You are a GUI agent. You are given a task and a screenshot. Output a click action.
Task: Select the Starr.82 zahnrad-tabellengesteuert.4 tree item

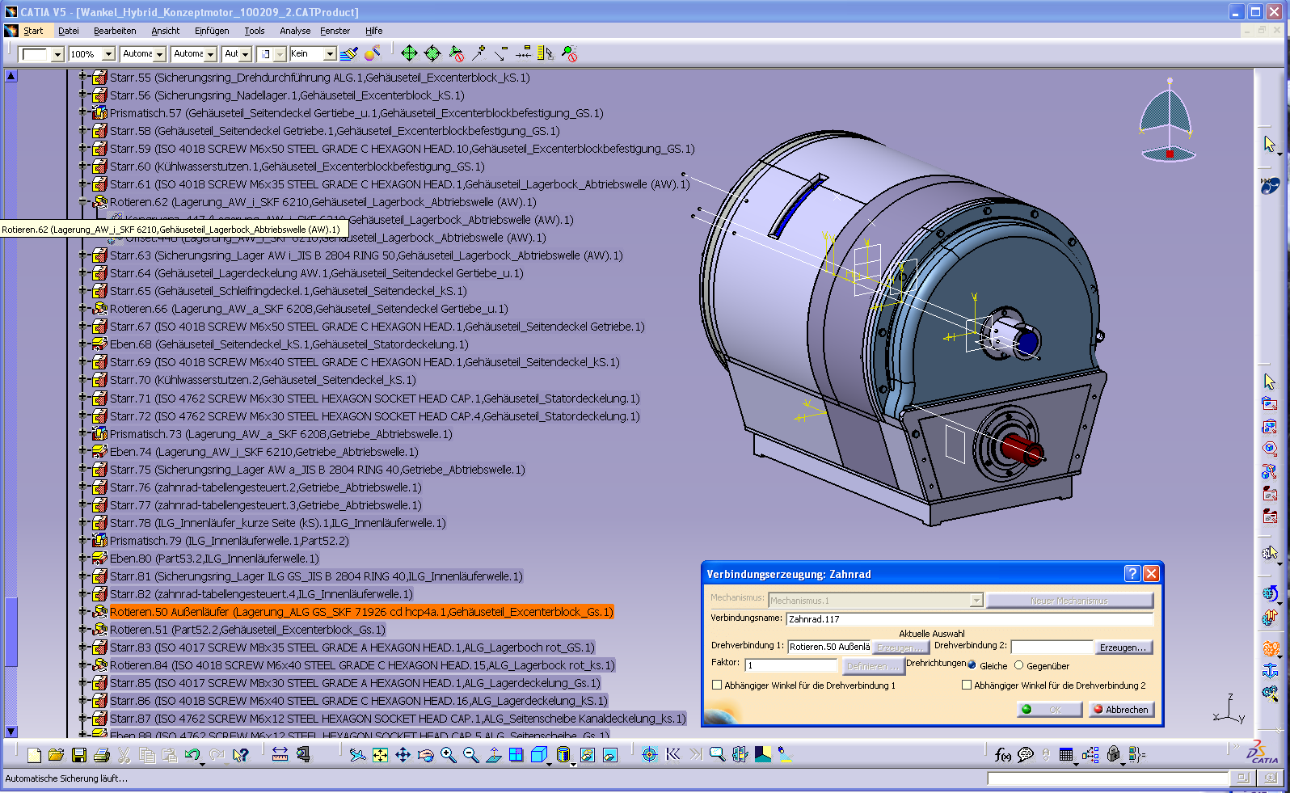pos(261,594)
